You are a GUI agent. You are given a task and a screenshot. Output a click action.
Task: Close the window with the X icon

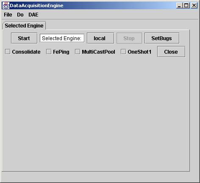(x=194, y=5)
